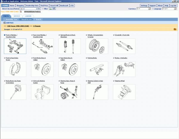Click the Direct Access Parts input field

pyautogui.click(x=28, y=9)
